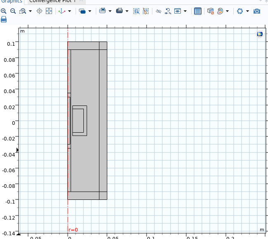Click the Reset Hiding button

pyautogui.click(x=168, y=11)
